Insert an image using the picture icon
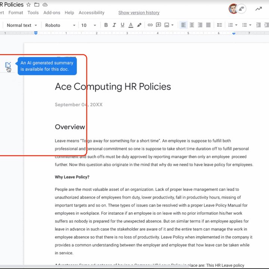 coord(167,25)
